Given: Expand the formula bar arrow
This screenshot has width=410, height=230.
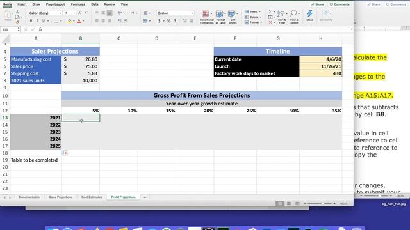Looking at the screenshot, I should coord(352,29).
